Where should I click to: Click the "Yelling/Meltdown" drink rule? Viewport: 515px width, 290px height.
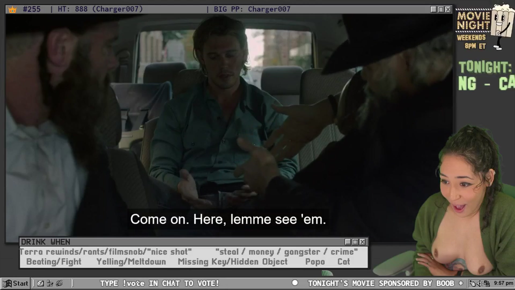131,262
